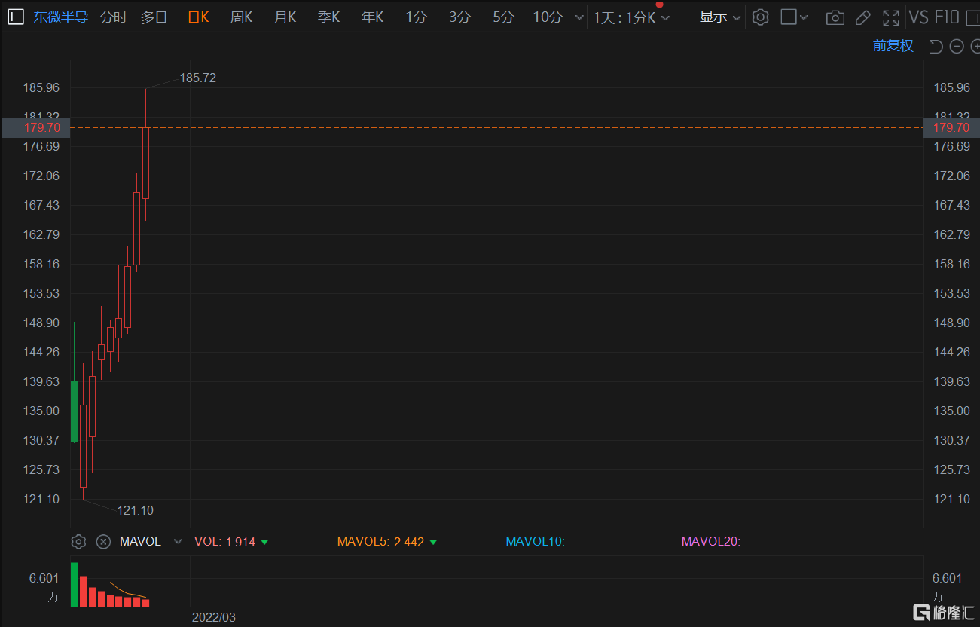Open the MAVOL indicator dropdown arrow
This screenshot has width=980, height=627.
click(178, 541)
